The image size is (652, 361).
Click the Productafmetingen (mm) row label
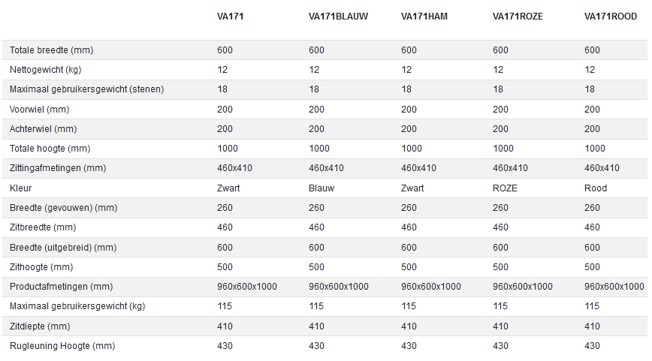coord(61,287)
